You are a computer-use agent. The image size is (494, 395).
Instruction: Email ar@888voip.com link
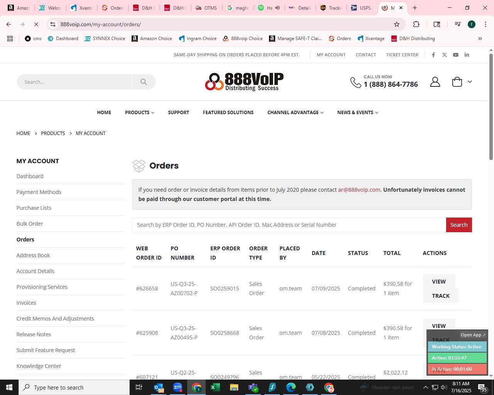tap(359, 190)
